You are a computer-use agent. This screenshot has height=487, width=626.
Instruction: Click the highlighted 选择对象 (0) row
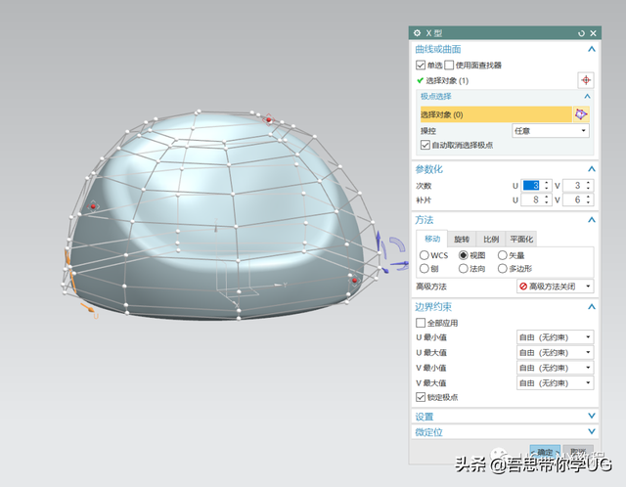[x=496, y=114]
